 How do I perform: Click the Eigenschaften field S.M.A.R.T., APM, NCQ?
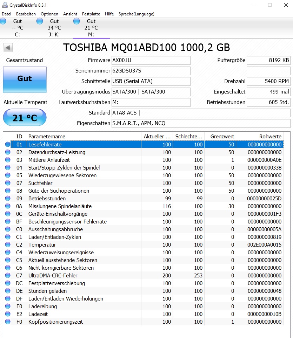(x=201, y=123)
